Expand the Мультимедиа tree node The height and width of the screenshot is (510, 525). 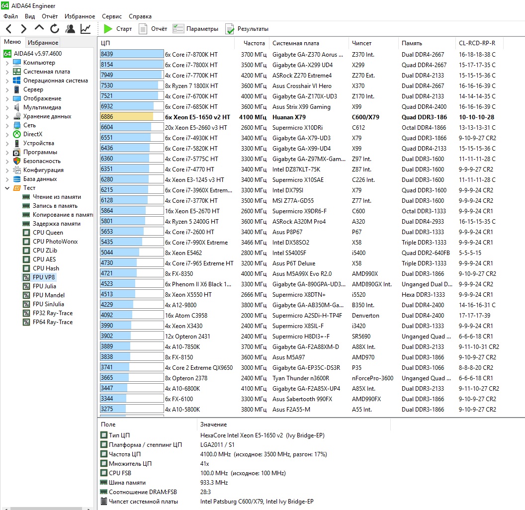[x=7, y=107]
